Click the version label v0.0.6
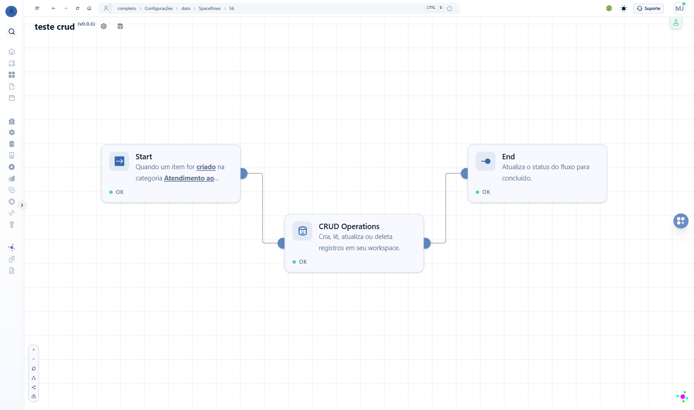 [x=86, y=24]
